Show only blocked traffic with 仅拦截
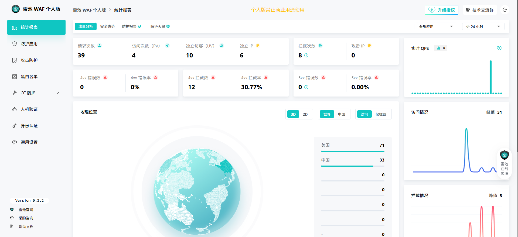The width and height of the screenshot is (518, 237). click(381, 114)
